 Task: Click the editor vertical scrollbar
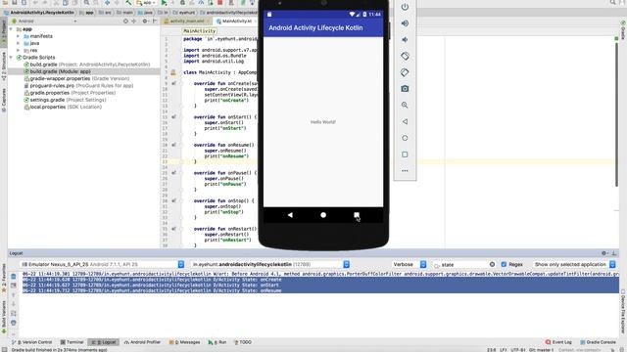click(616, 113)
